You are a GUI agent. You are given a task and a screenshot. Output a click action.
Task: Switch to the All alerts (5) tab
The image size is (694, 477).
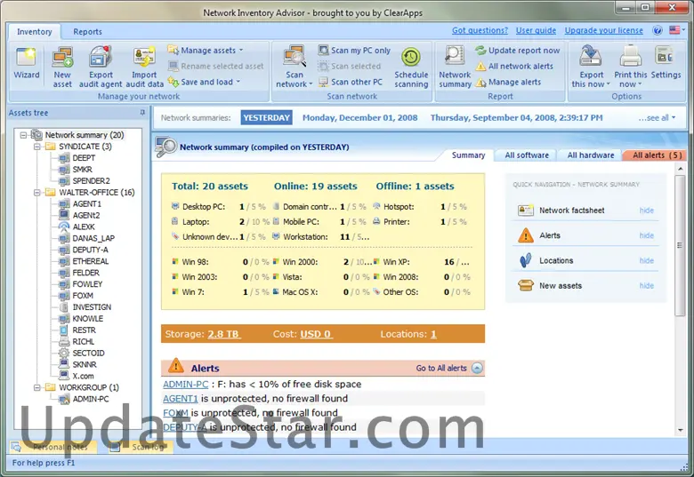[657, 155]
